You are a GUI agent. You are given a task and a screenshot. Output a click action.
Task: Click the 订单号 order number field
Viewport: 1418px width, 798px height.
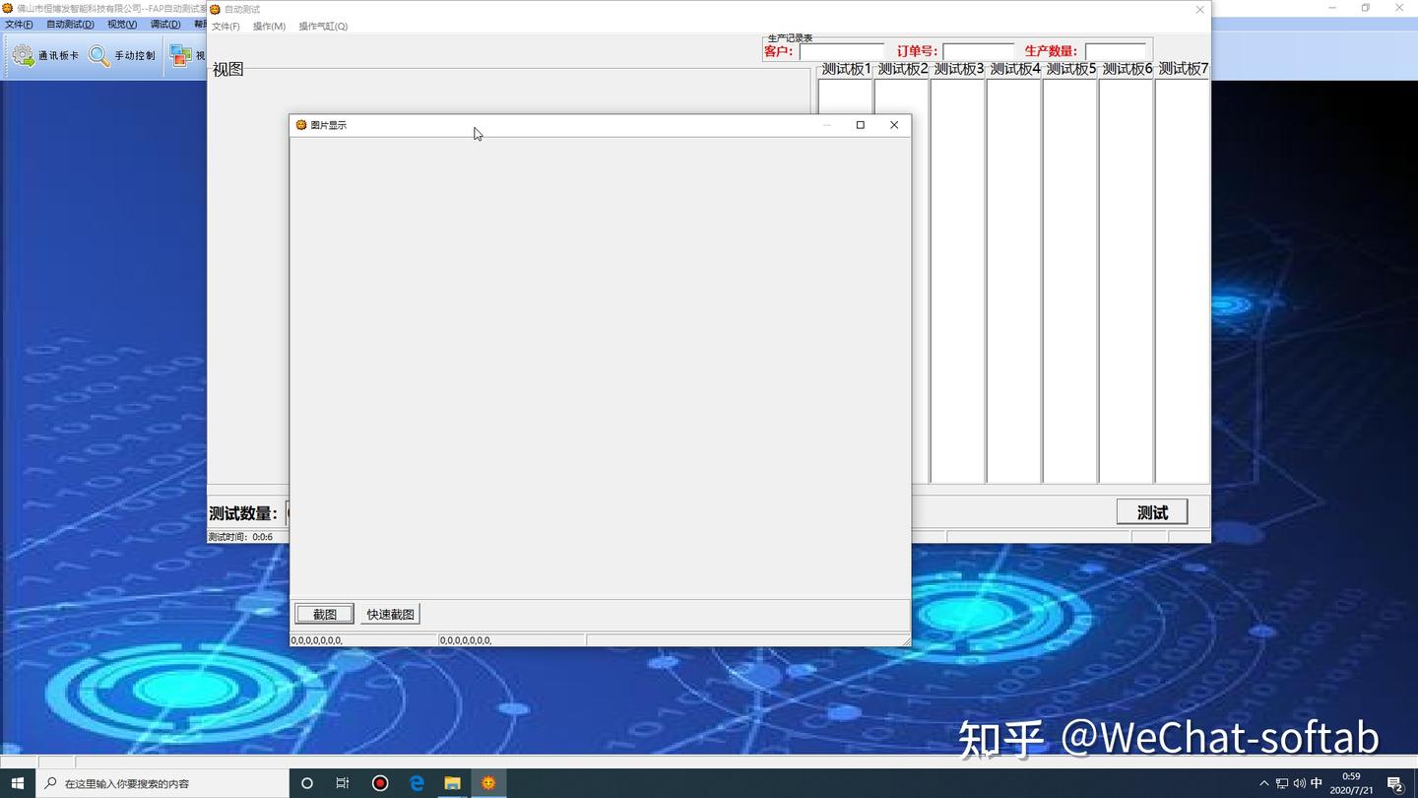978,51
